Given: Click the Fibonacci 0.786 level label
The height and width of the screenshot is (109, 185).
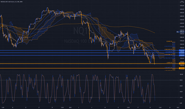Looking at the screenshot, I should pyautogui.click(x=168, y=58).
